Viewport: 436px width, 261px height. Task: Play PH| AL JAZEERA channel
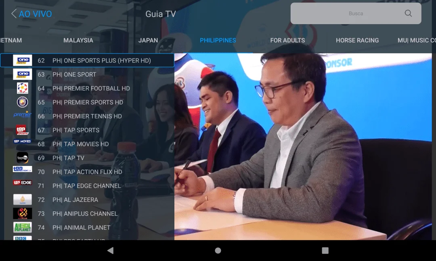pyautogui.click(x=87, y=199)
